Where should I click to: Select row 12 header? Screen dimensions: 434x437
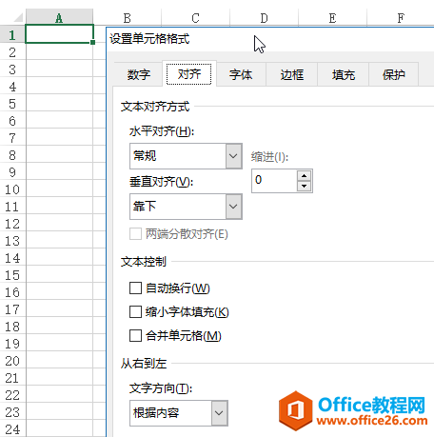coord(12,224)
